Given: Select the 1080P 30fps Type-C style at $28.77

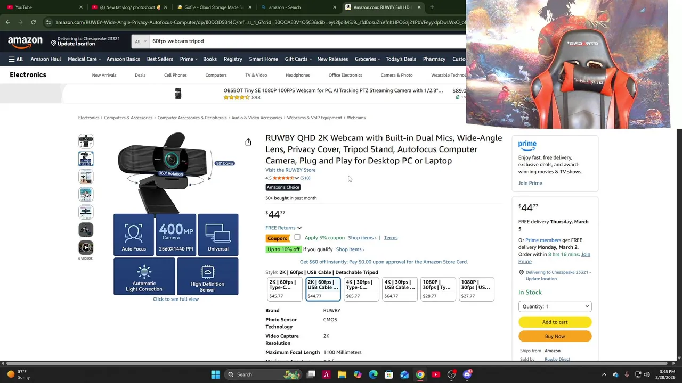Looking at the screenshot, I should coord(438,289).
